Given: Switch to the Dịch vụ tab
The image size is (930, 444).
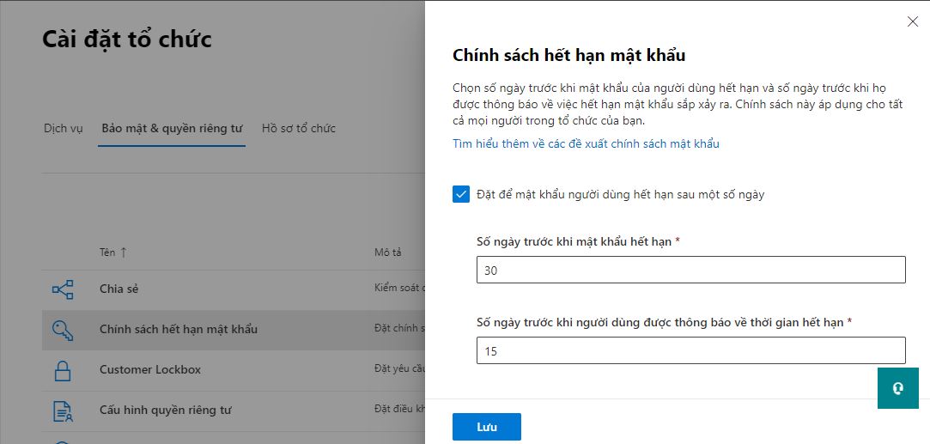Looking at the screenshot, I should click(64, 129).
